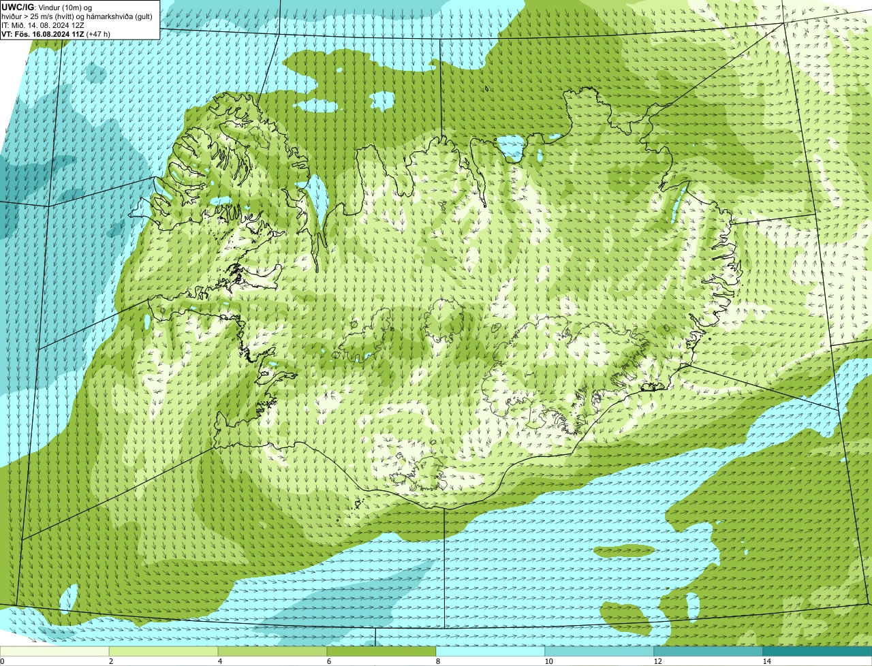Viewport: 872px width, 666px height.
Task: Click the scale label '12'
Action: click(657, 661)
